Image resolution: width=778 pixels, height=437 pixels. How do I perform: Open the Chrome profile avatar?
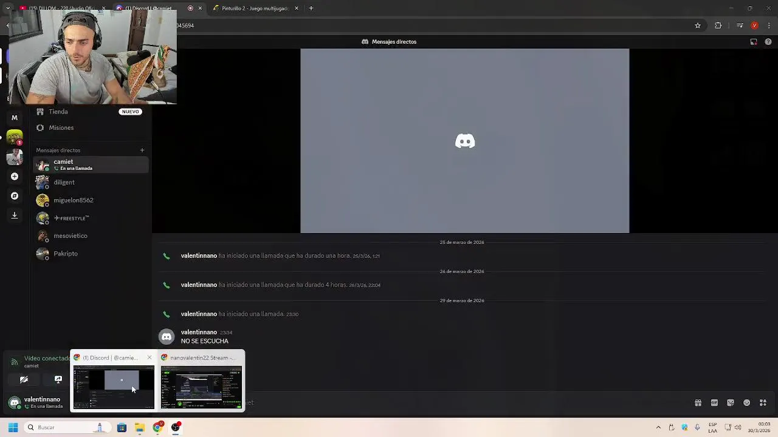click(x=754, y=25)
